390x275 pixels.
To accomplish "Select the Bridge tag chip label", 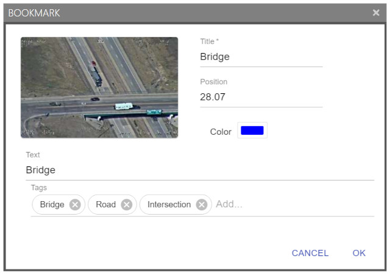I will click(52, 205).
